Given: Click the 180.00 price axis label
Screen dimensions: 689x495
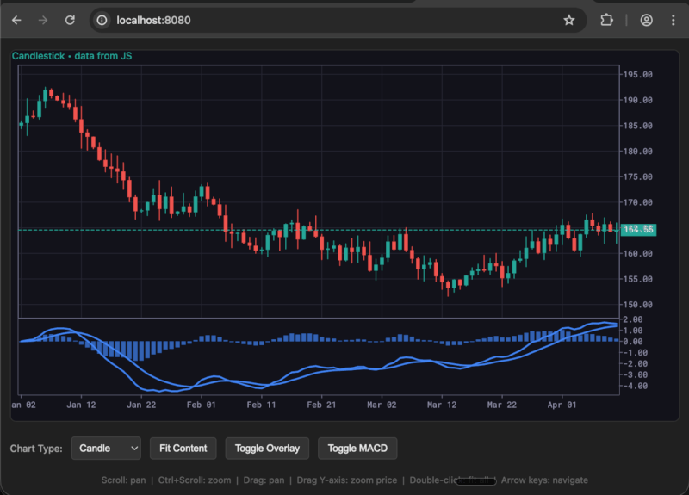Looking at the screenshot, I should pos(638,152).
